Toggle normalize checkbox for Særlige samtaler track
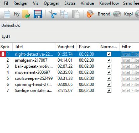This screenshot has height=133, width=139. tap(109, 90)
